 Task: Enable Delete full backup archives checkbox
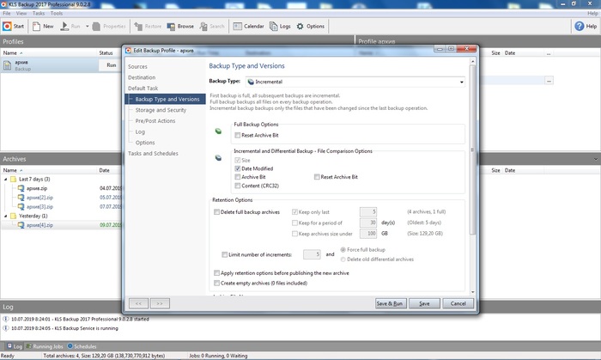216,211
